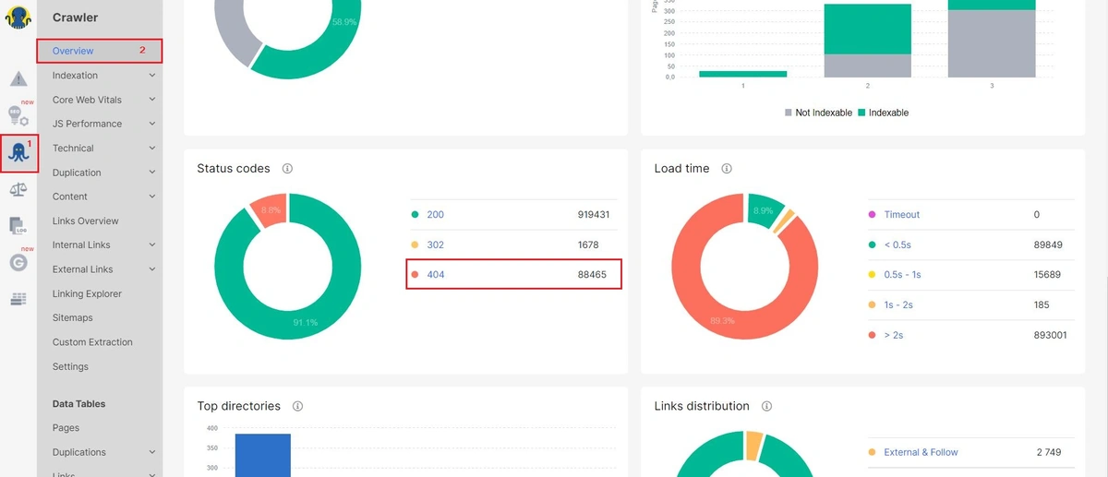Screen dimensions: 1108x477
Task: Open the 404 status code link
Action: pos(435,275)
